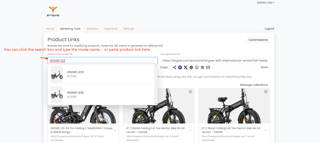Expand the ENGWE.COM store dropdown

click(266, 3)
